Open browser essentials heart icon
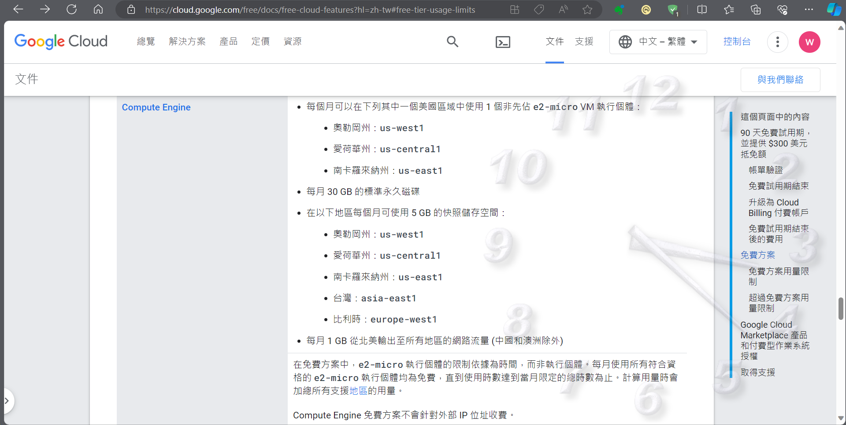This screenshot has height=425, width=846. [782, 9]
